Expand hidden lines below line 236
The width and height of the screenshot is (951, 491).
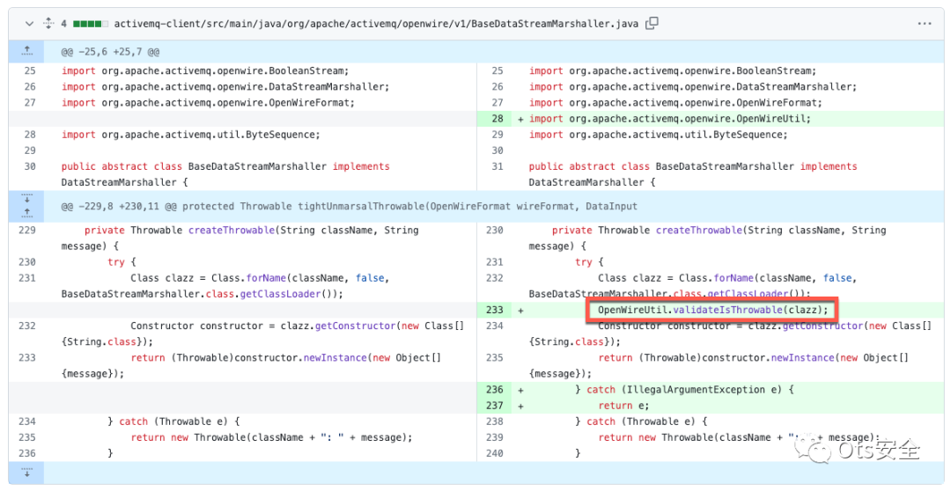pos(26,473)
